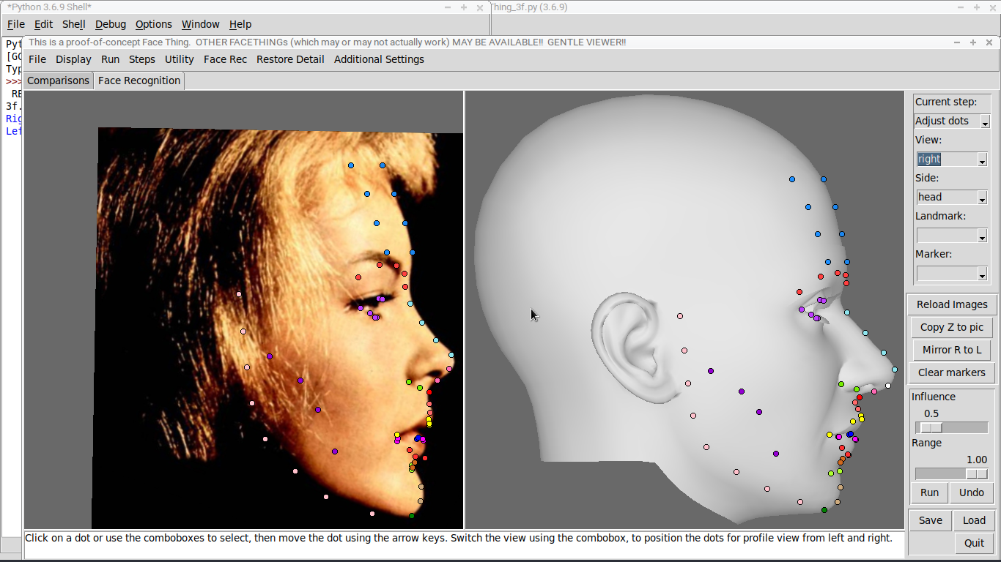Open the Utility menu
Image resolution: width=1001 pixels, height=562 pixels.
(x=180, y=59)
